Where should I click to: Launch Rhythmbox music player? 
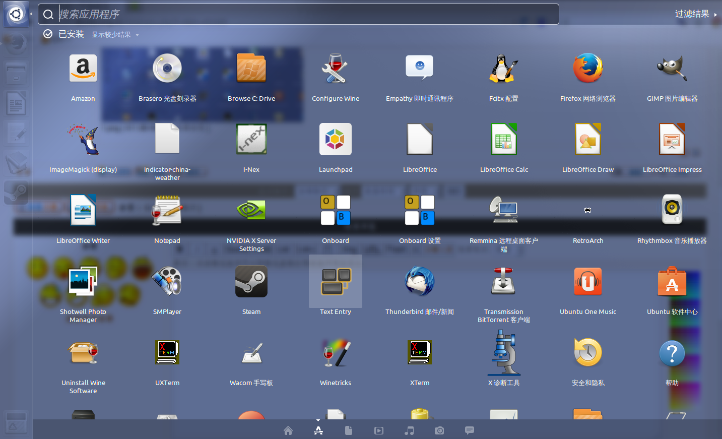tap(672, 210)
